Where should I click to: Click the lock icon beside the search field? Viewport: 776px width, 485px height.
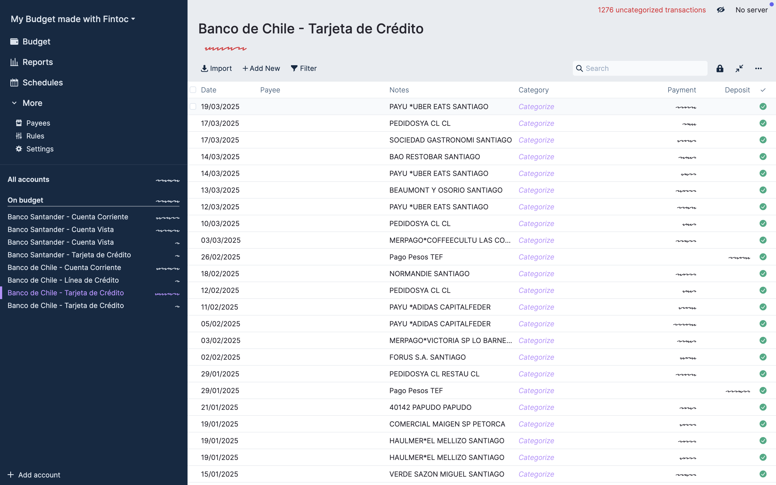720,68
